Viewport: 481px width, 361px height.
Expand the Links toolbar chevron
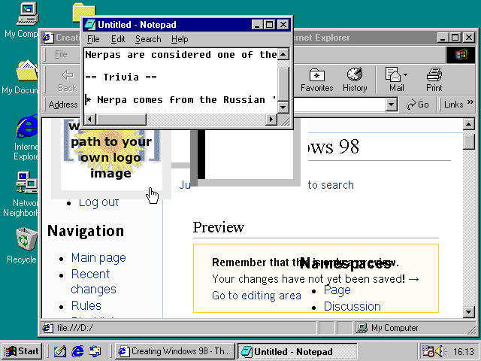click(x=470, y=105)
